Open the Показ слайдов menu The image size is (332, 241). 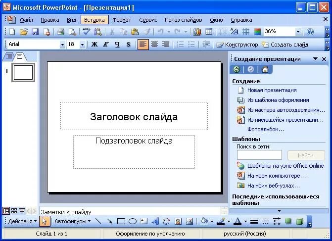184,20
